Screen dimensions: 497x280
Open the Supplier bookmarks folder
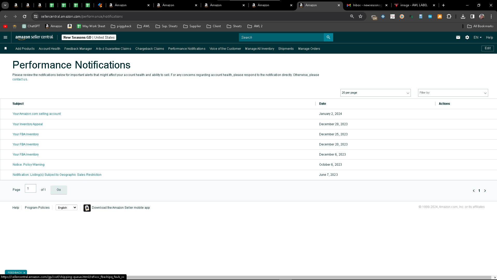[x=192, y=26]
